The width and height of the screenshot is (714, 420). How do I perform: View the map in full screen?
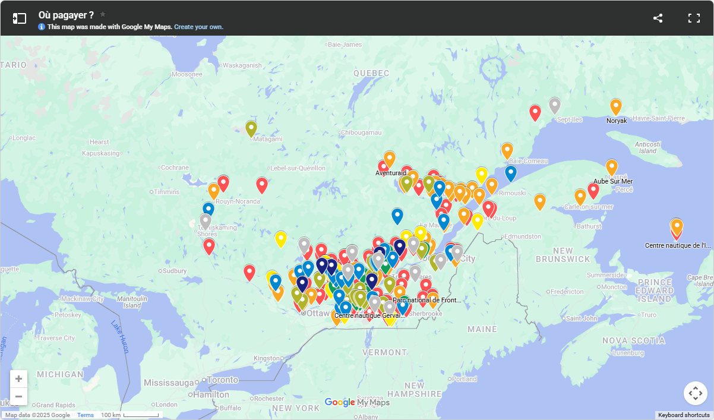694,18
